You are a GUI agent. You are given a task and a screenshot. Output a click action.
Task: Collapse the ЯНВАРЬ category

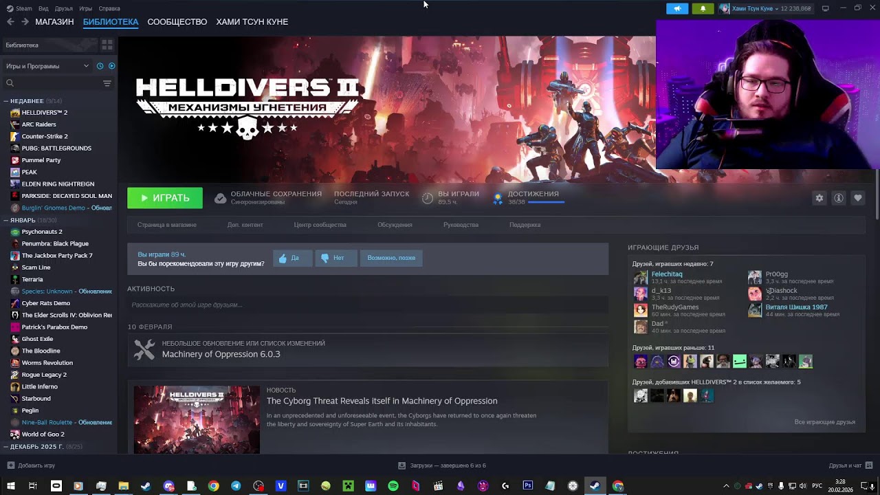[x=7, y=220]
